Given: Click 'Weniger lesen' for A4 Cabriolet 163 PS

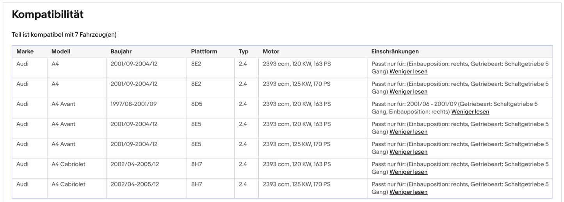Looking at the screenshot, I should click(408, 172).
